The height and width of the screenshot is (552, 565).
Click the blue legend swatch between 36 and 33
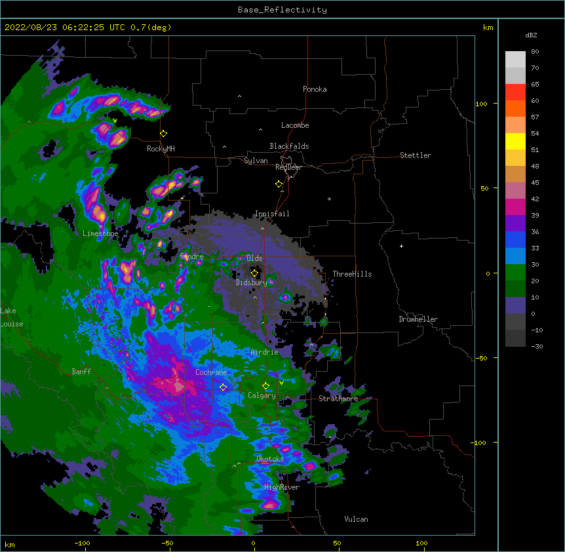(x=515, y=239)
